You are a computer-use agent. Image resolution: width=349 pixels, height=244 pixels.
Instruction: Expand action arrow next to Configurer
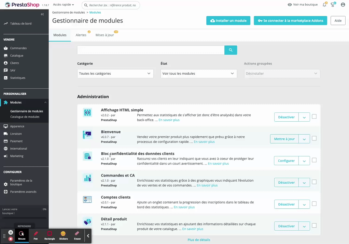pos(304,161)
